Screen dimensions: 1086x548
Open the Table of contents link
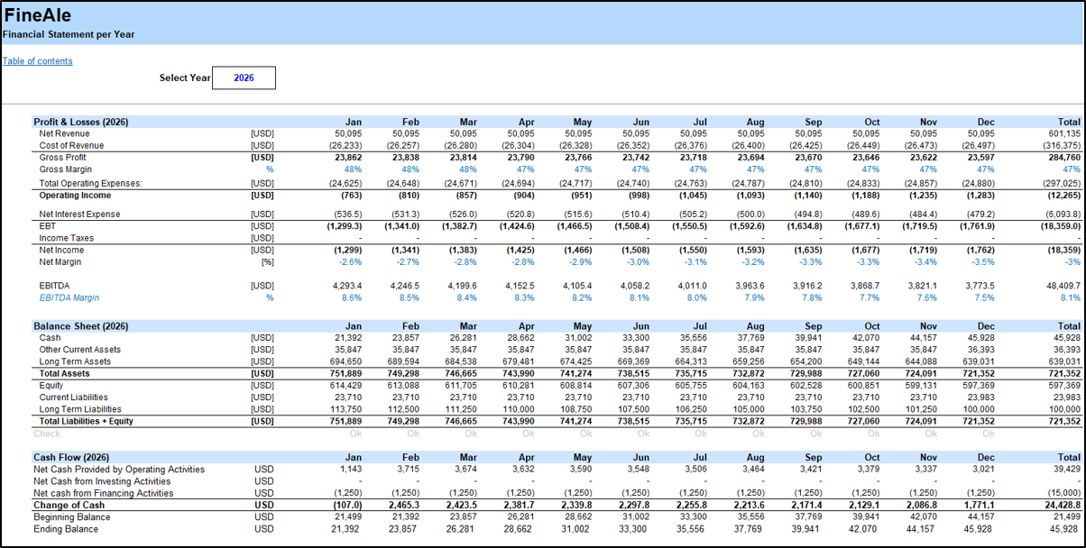point(37,61)
